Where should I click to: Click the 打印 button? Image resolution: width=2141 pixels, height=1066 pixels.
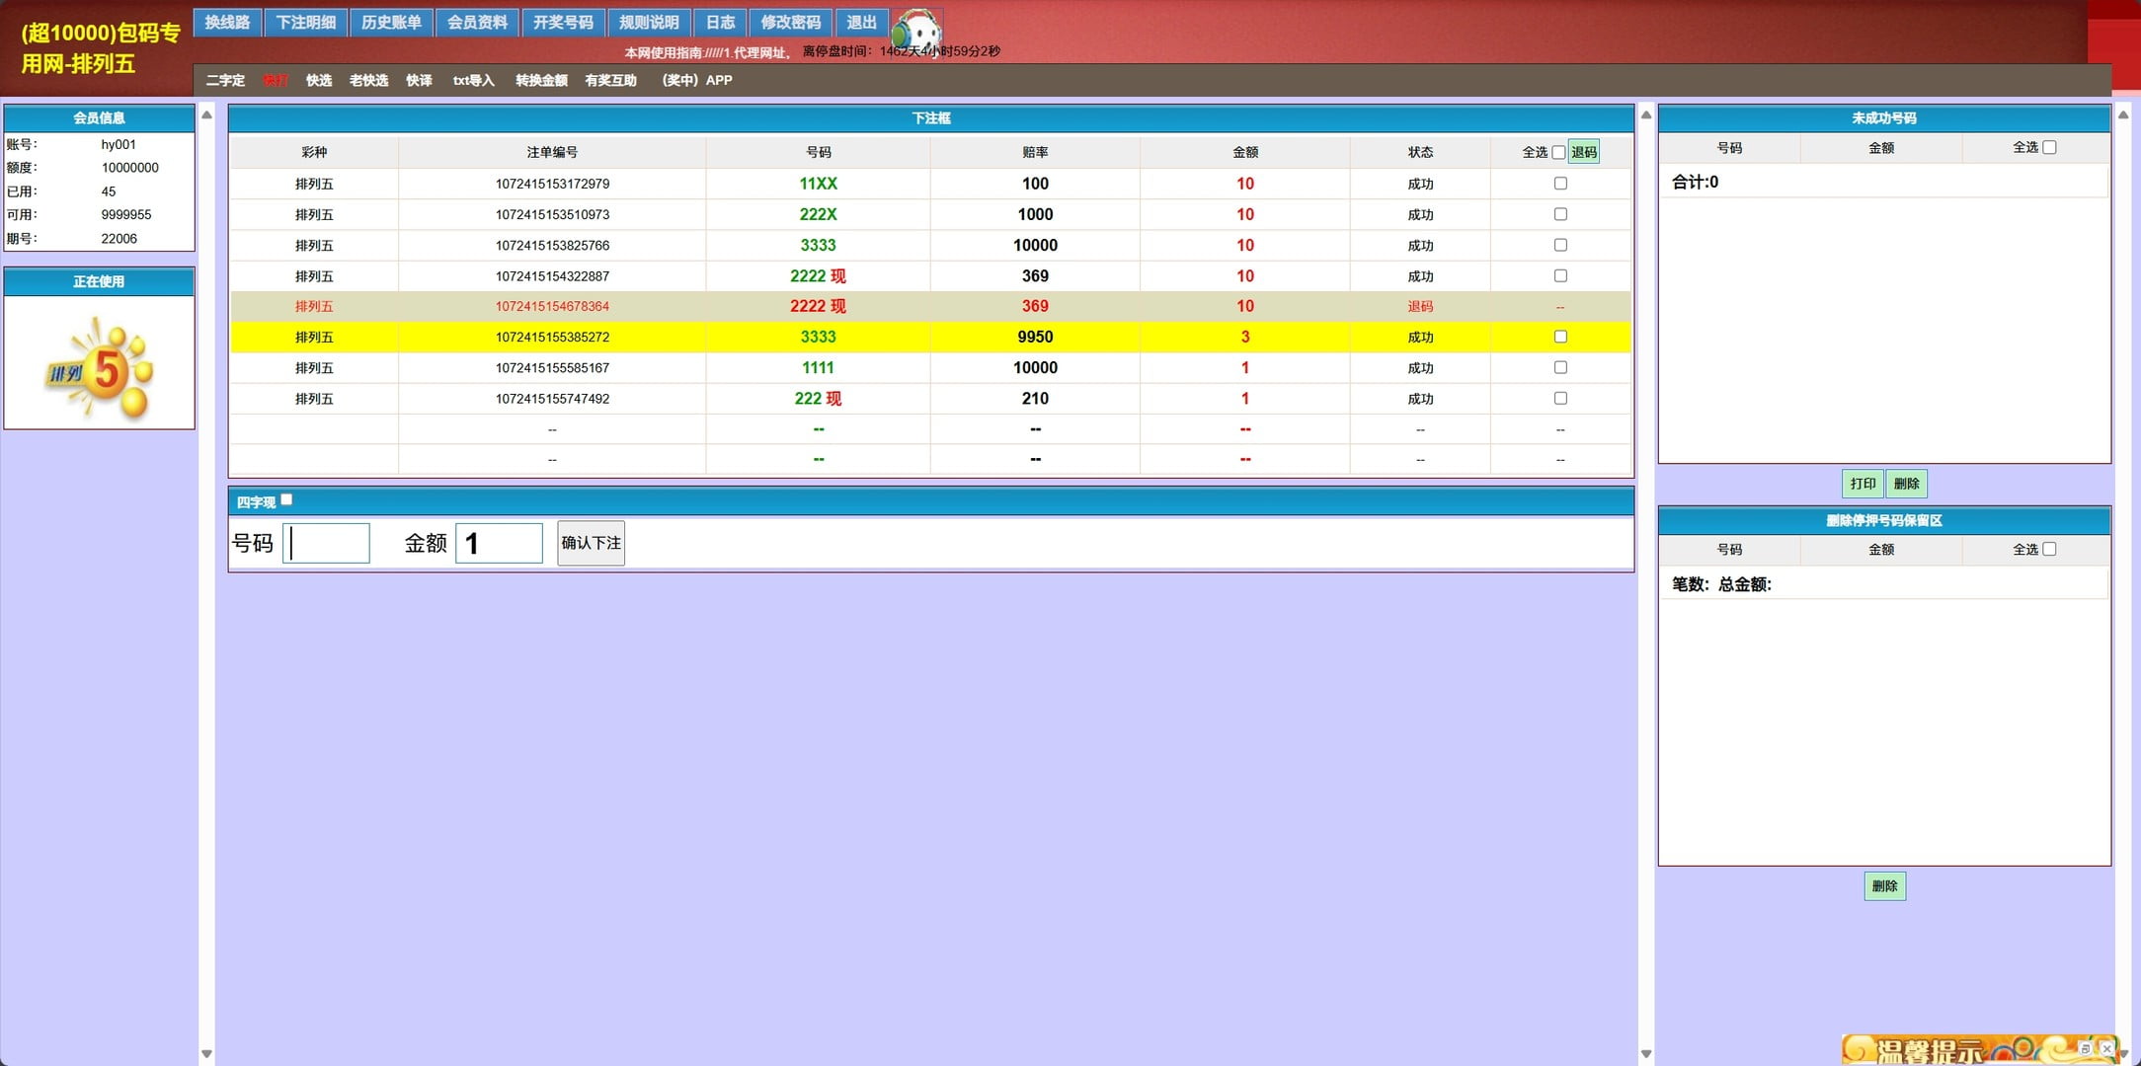pos(1862,484)
